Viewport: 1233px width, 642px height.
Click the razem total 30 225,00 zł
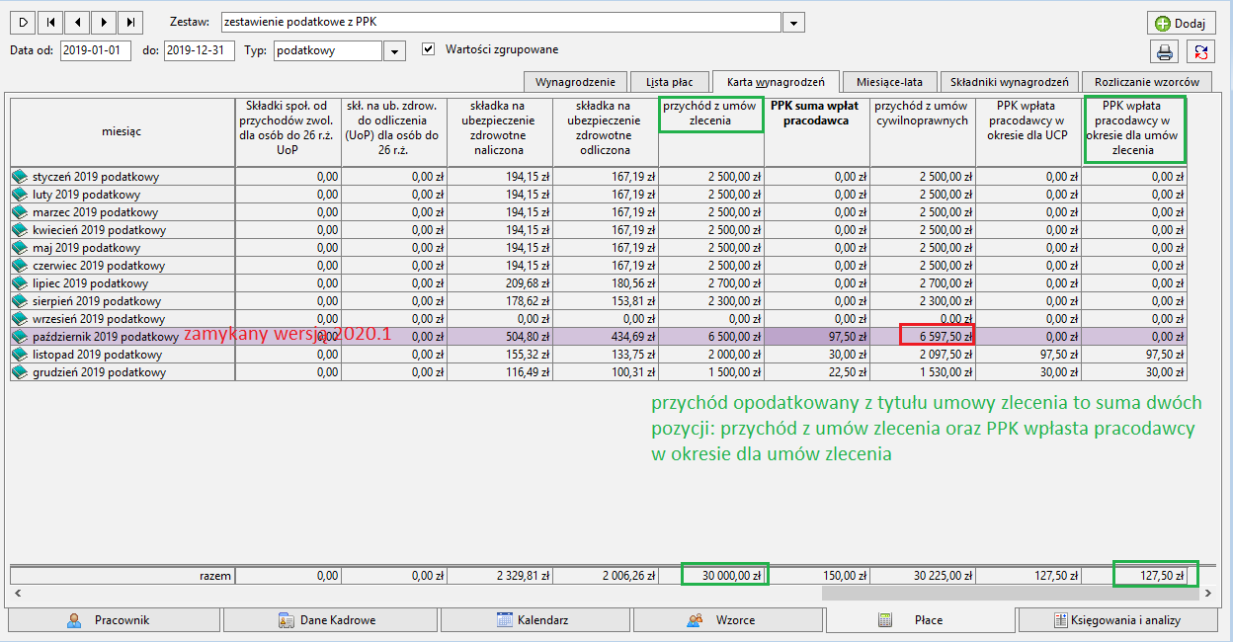(923, 575)
